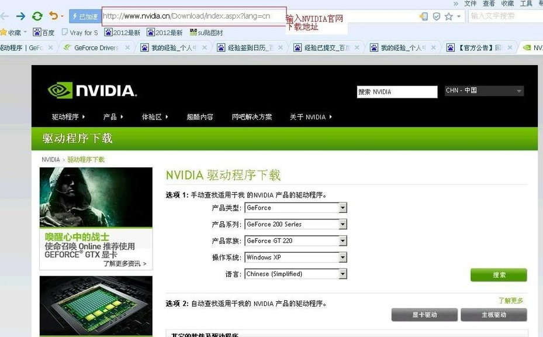543x337 pixels.
Task: Refresh the current page
Action: 37,15
